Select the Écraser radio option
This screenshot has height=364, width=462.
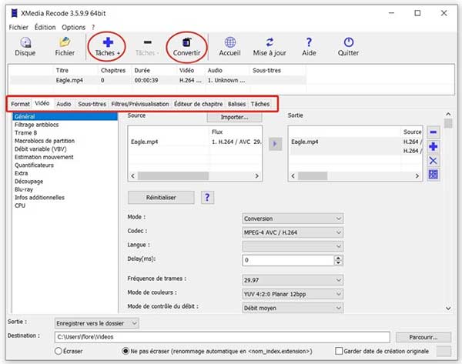(x=59, y=351)
